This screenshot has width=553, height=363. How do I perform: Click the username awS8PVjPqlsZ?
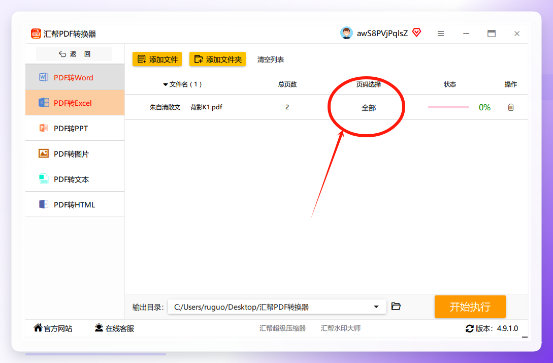(x=382, y=33)
